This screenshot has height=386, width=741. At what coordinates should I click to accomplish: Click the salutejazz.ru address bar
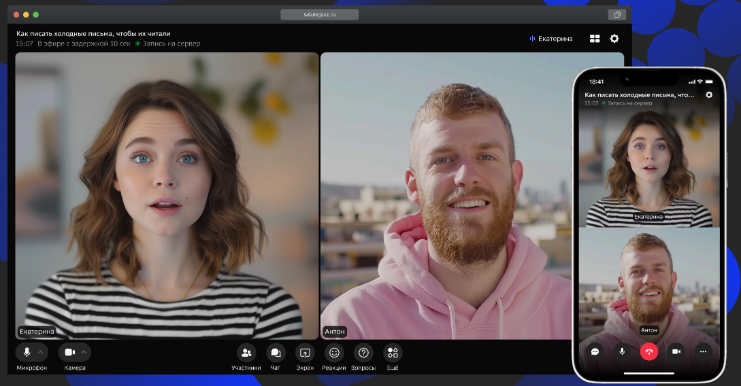point(319,14)
